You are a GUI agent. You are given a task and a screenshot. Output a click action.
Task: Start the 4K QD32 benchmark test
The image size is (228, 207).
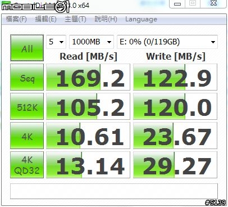27,165
